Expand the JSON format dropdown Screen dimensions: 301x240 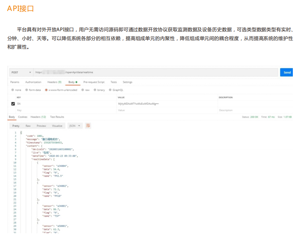(x=75, y=126)
